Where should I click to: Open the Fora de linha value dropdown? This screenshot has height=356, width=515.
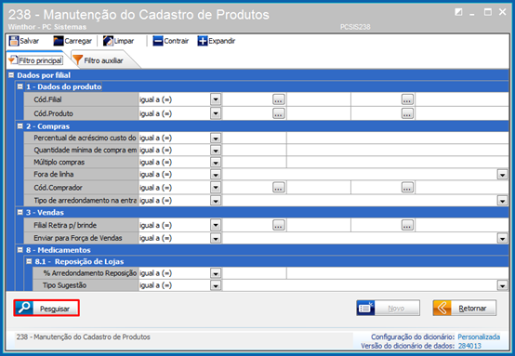pyautogui.click(x=502, y=175)
